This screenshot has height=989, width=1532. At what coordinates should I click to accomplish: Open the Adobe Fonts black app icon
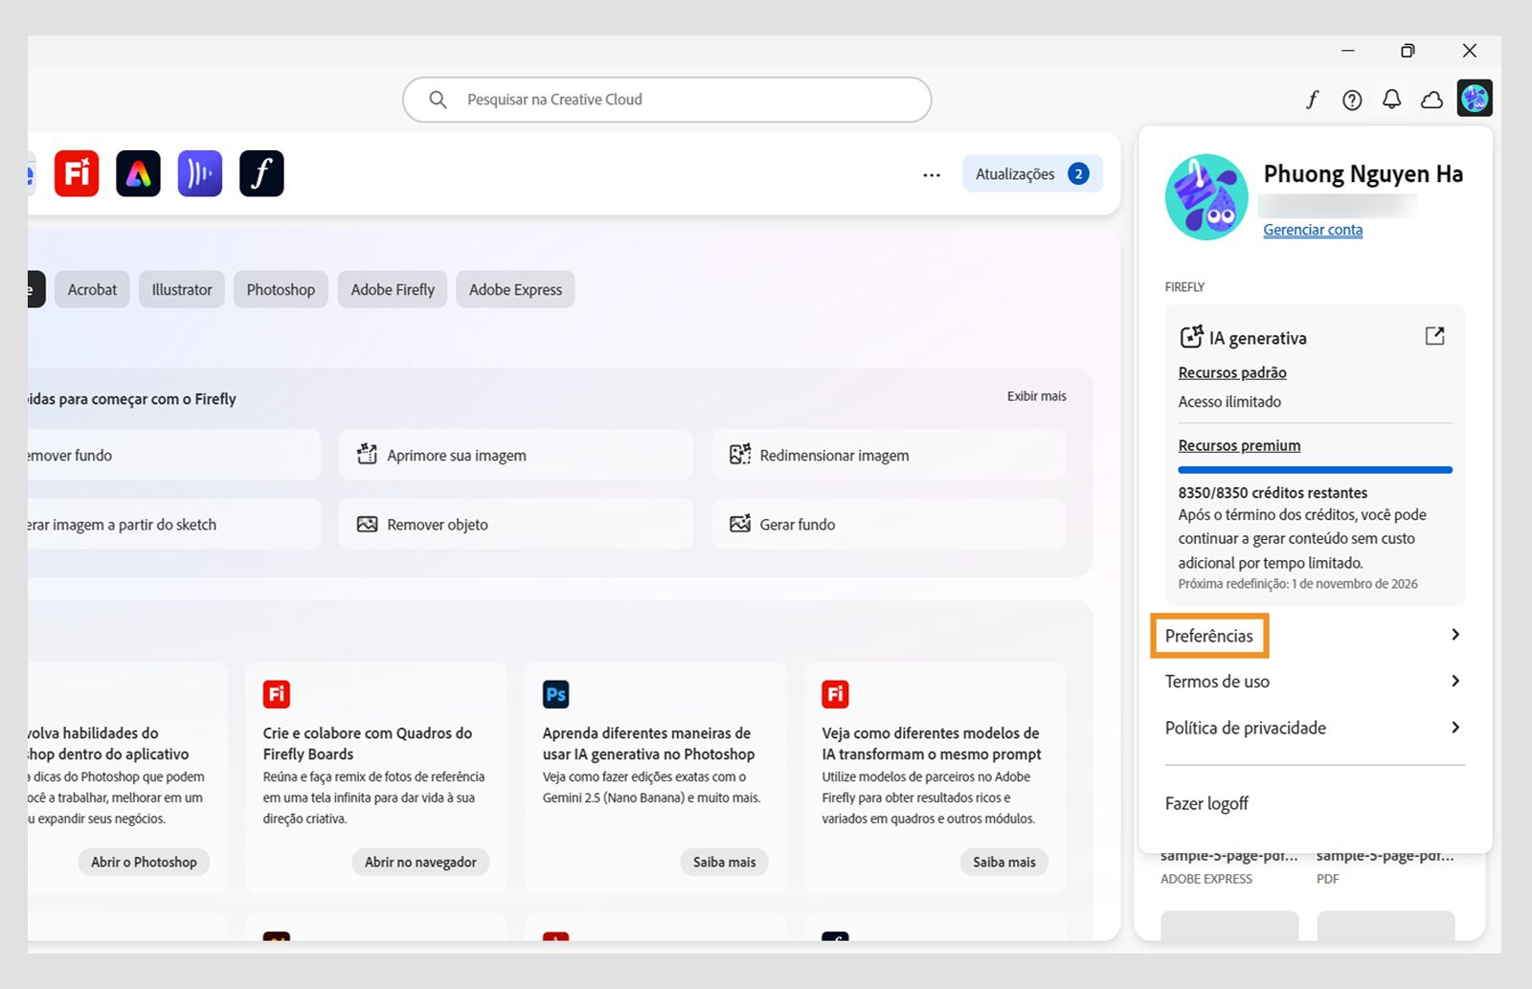(x=261, y=173)
